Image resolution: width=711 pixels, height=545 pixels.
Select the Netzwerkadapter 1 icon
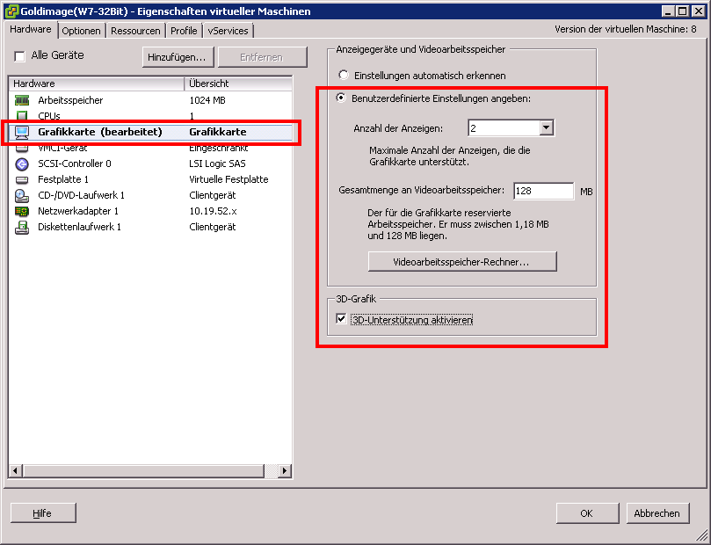pyautogui.click(x=22, y=211)
